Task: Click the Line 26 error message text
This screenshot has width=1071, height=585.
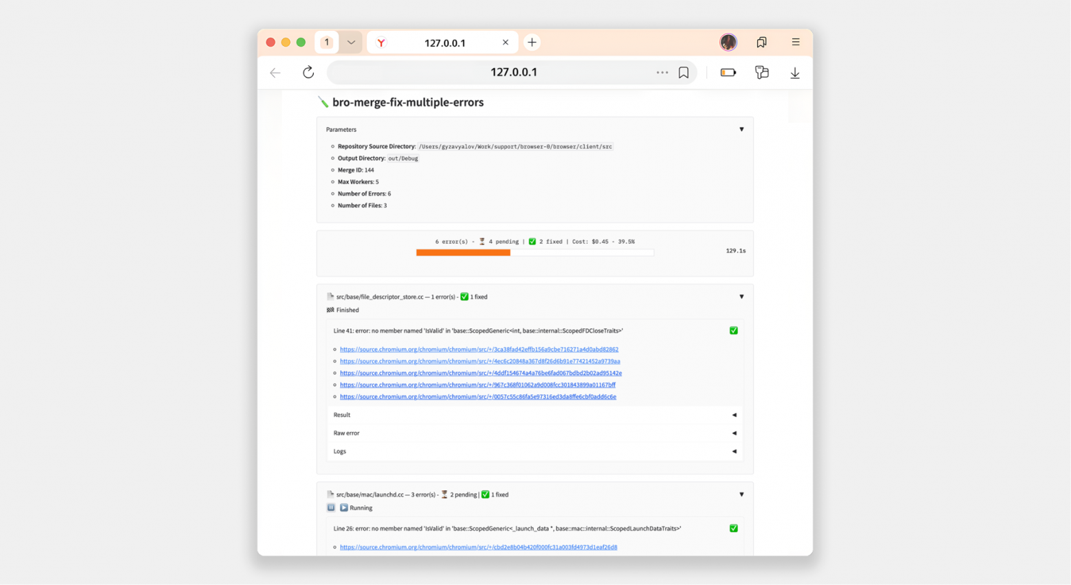Action: point(507,528)
